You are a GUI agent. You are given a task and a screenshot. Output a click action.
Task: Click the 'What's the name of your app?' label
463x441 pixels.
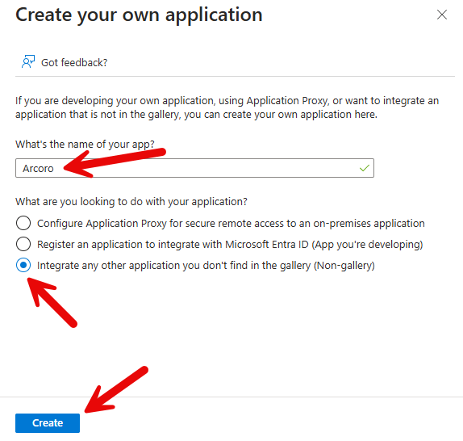coord(85,145)
